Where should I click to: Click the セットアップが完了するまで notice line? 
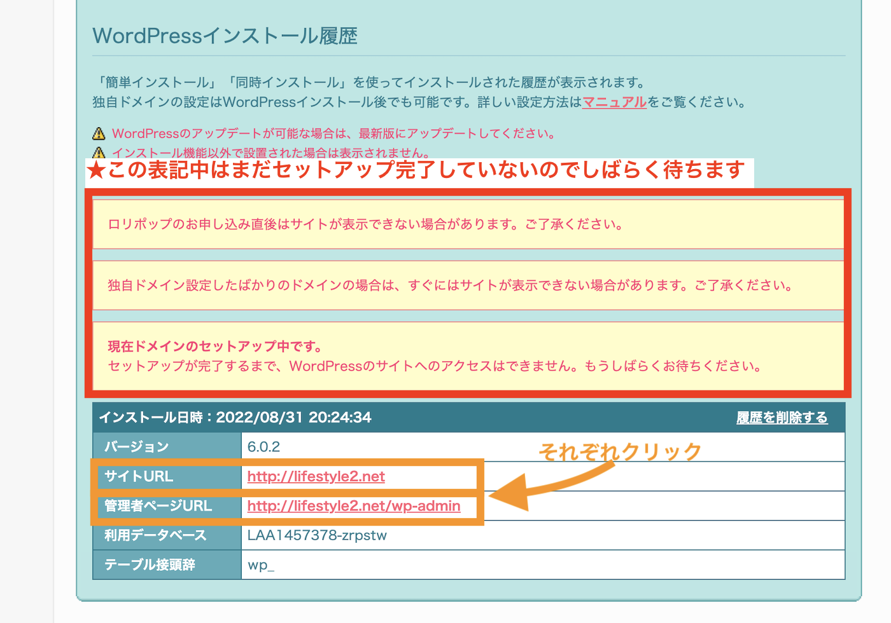(435, 366)
